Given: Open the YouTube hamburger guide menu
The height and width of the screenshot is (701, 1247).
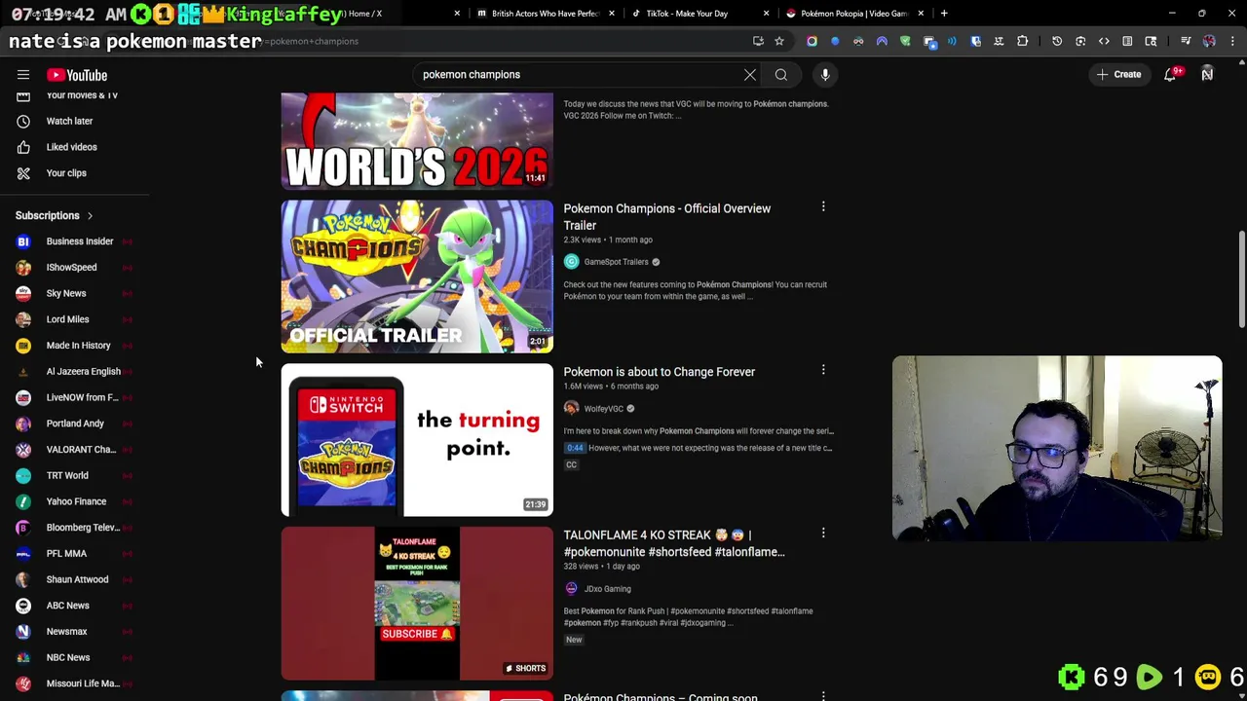Looking at the screenshot, I should (23, 75).
